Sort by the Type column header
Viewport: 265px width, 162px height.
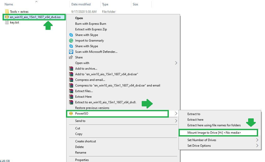click(105, 4)
